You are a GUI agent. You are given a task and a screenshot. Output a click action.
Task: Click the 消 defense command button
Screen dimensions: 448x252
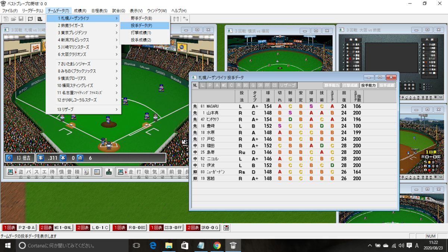tap(162, 172)
